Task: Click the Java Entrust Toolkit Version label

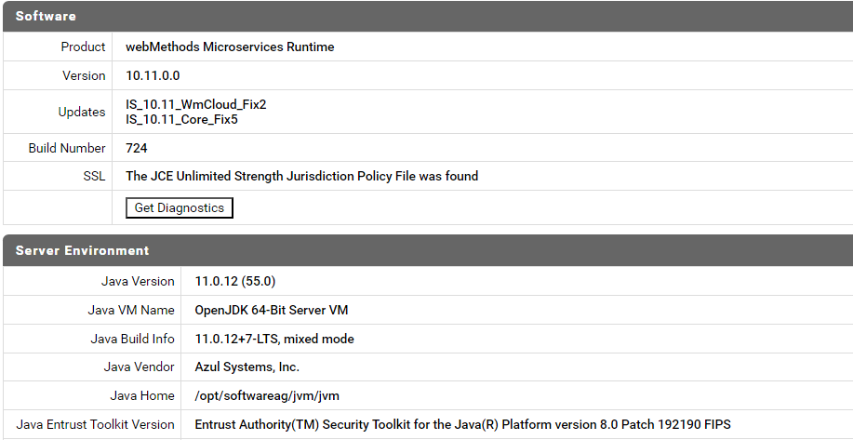Action: pyautogui.click(x=95, y=424)
